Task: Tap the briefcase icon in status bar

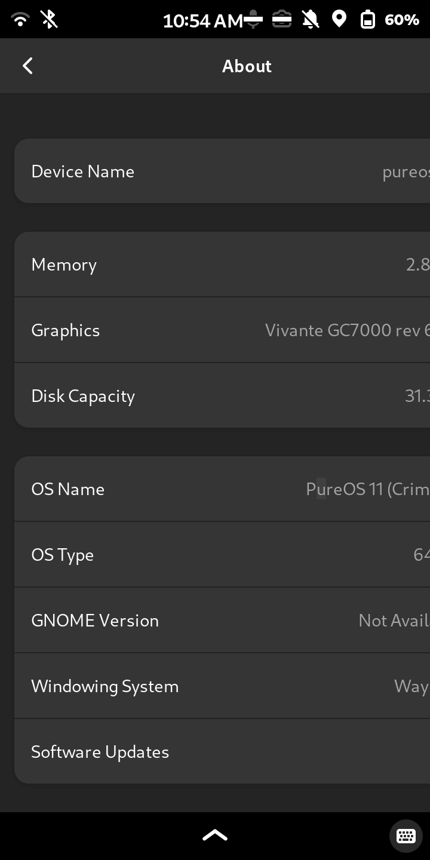Action: [x=282, y=20]
